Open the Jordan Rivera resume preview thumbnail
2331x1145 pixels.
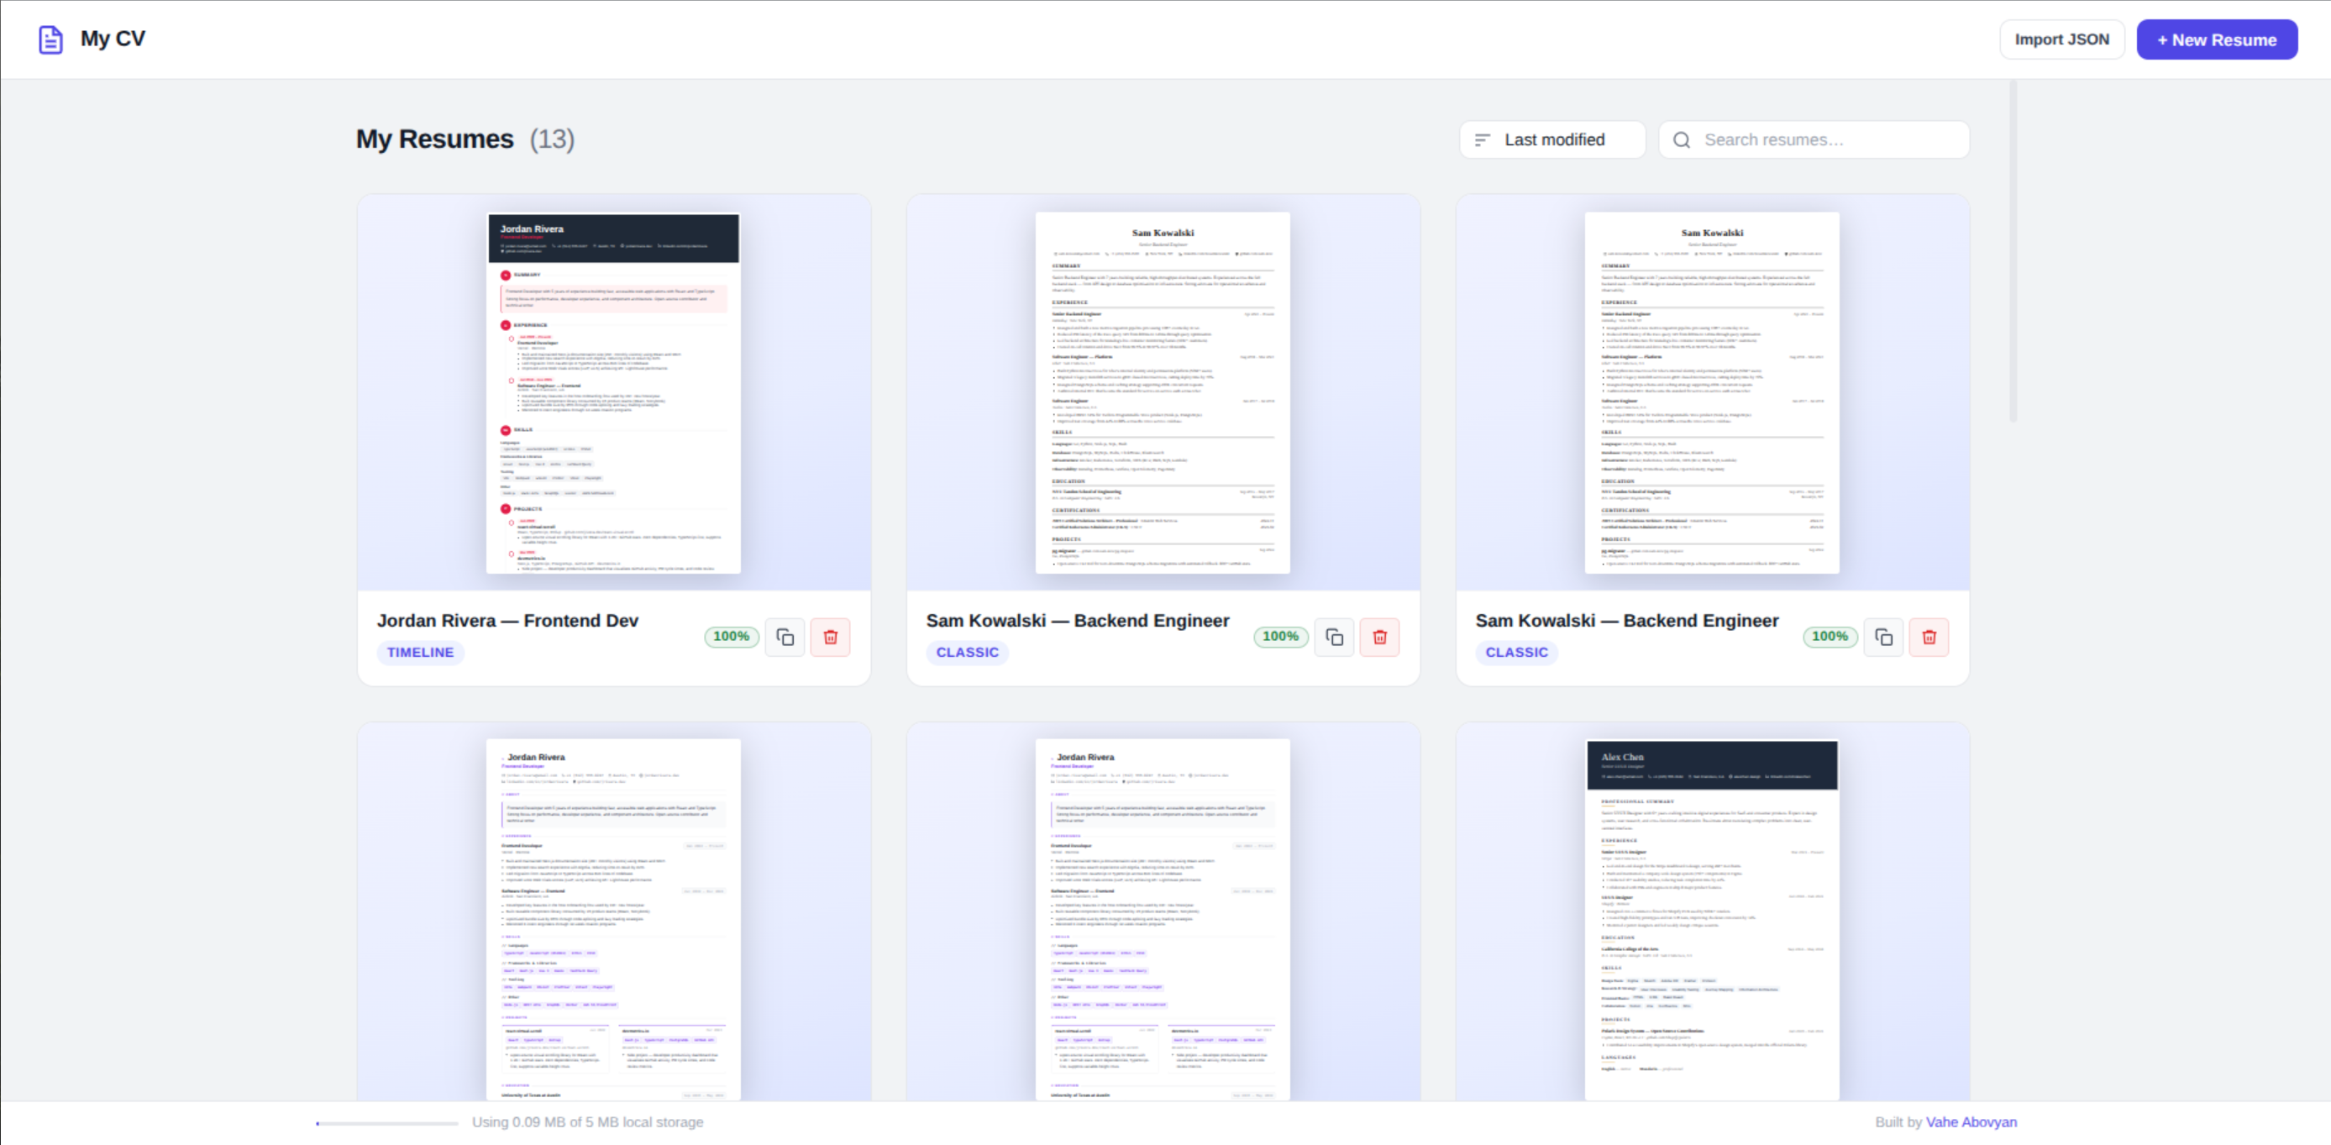(612, 391)
